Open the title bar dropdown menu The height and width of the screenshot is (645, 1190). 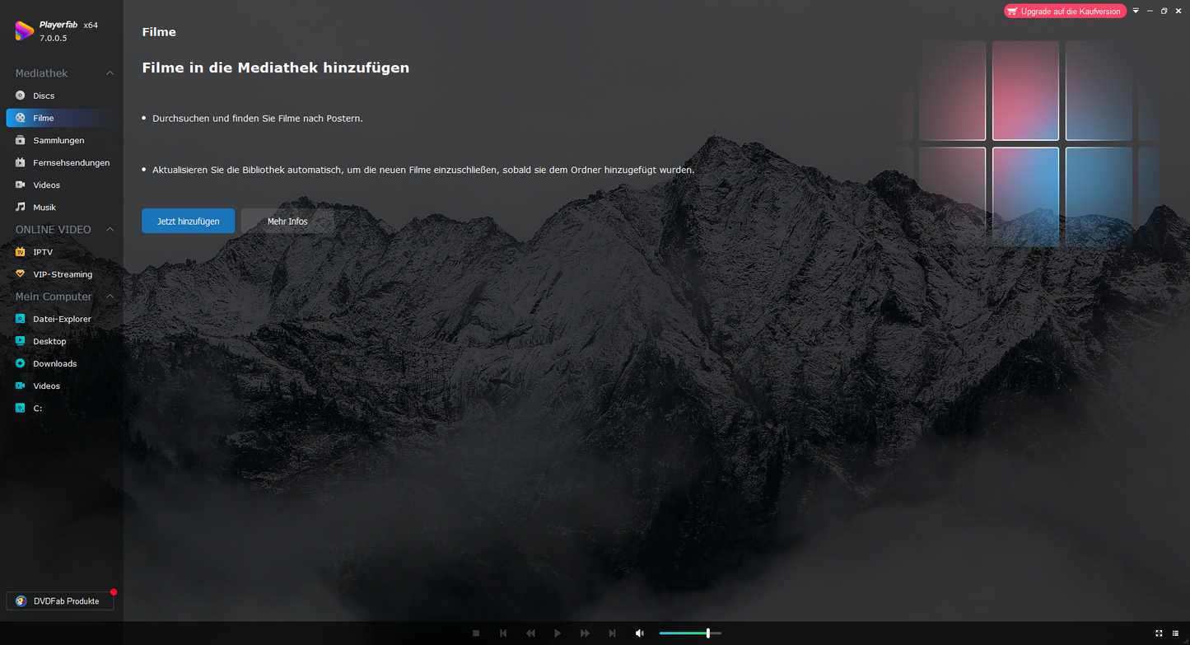coord(1136,11)
